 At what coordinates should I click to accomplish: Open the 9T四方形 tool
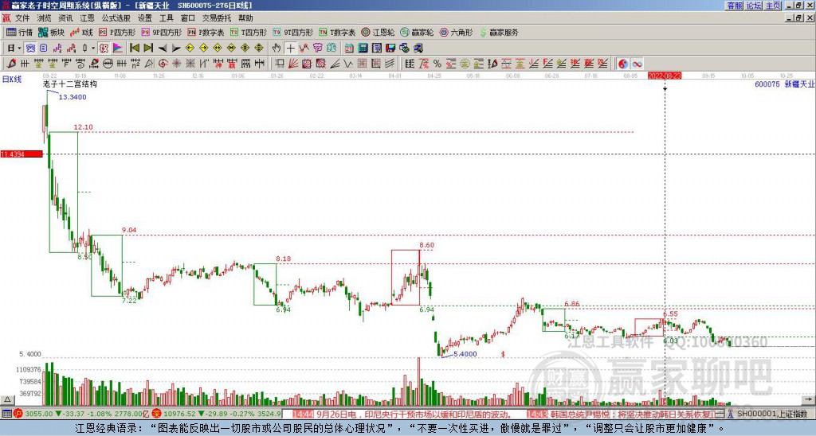293,32
